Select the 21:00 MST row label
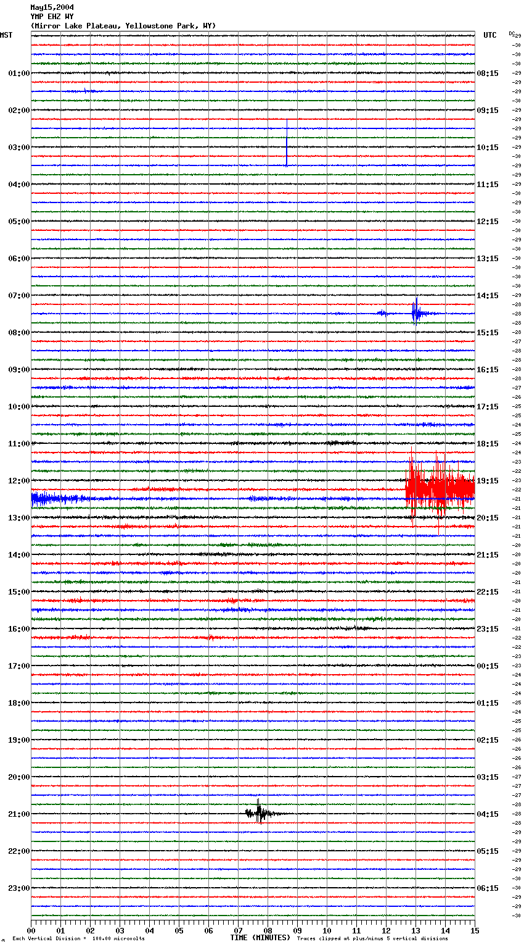The width and height of the screenshot is (524, 947). (19, 814)
